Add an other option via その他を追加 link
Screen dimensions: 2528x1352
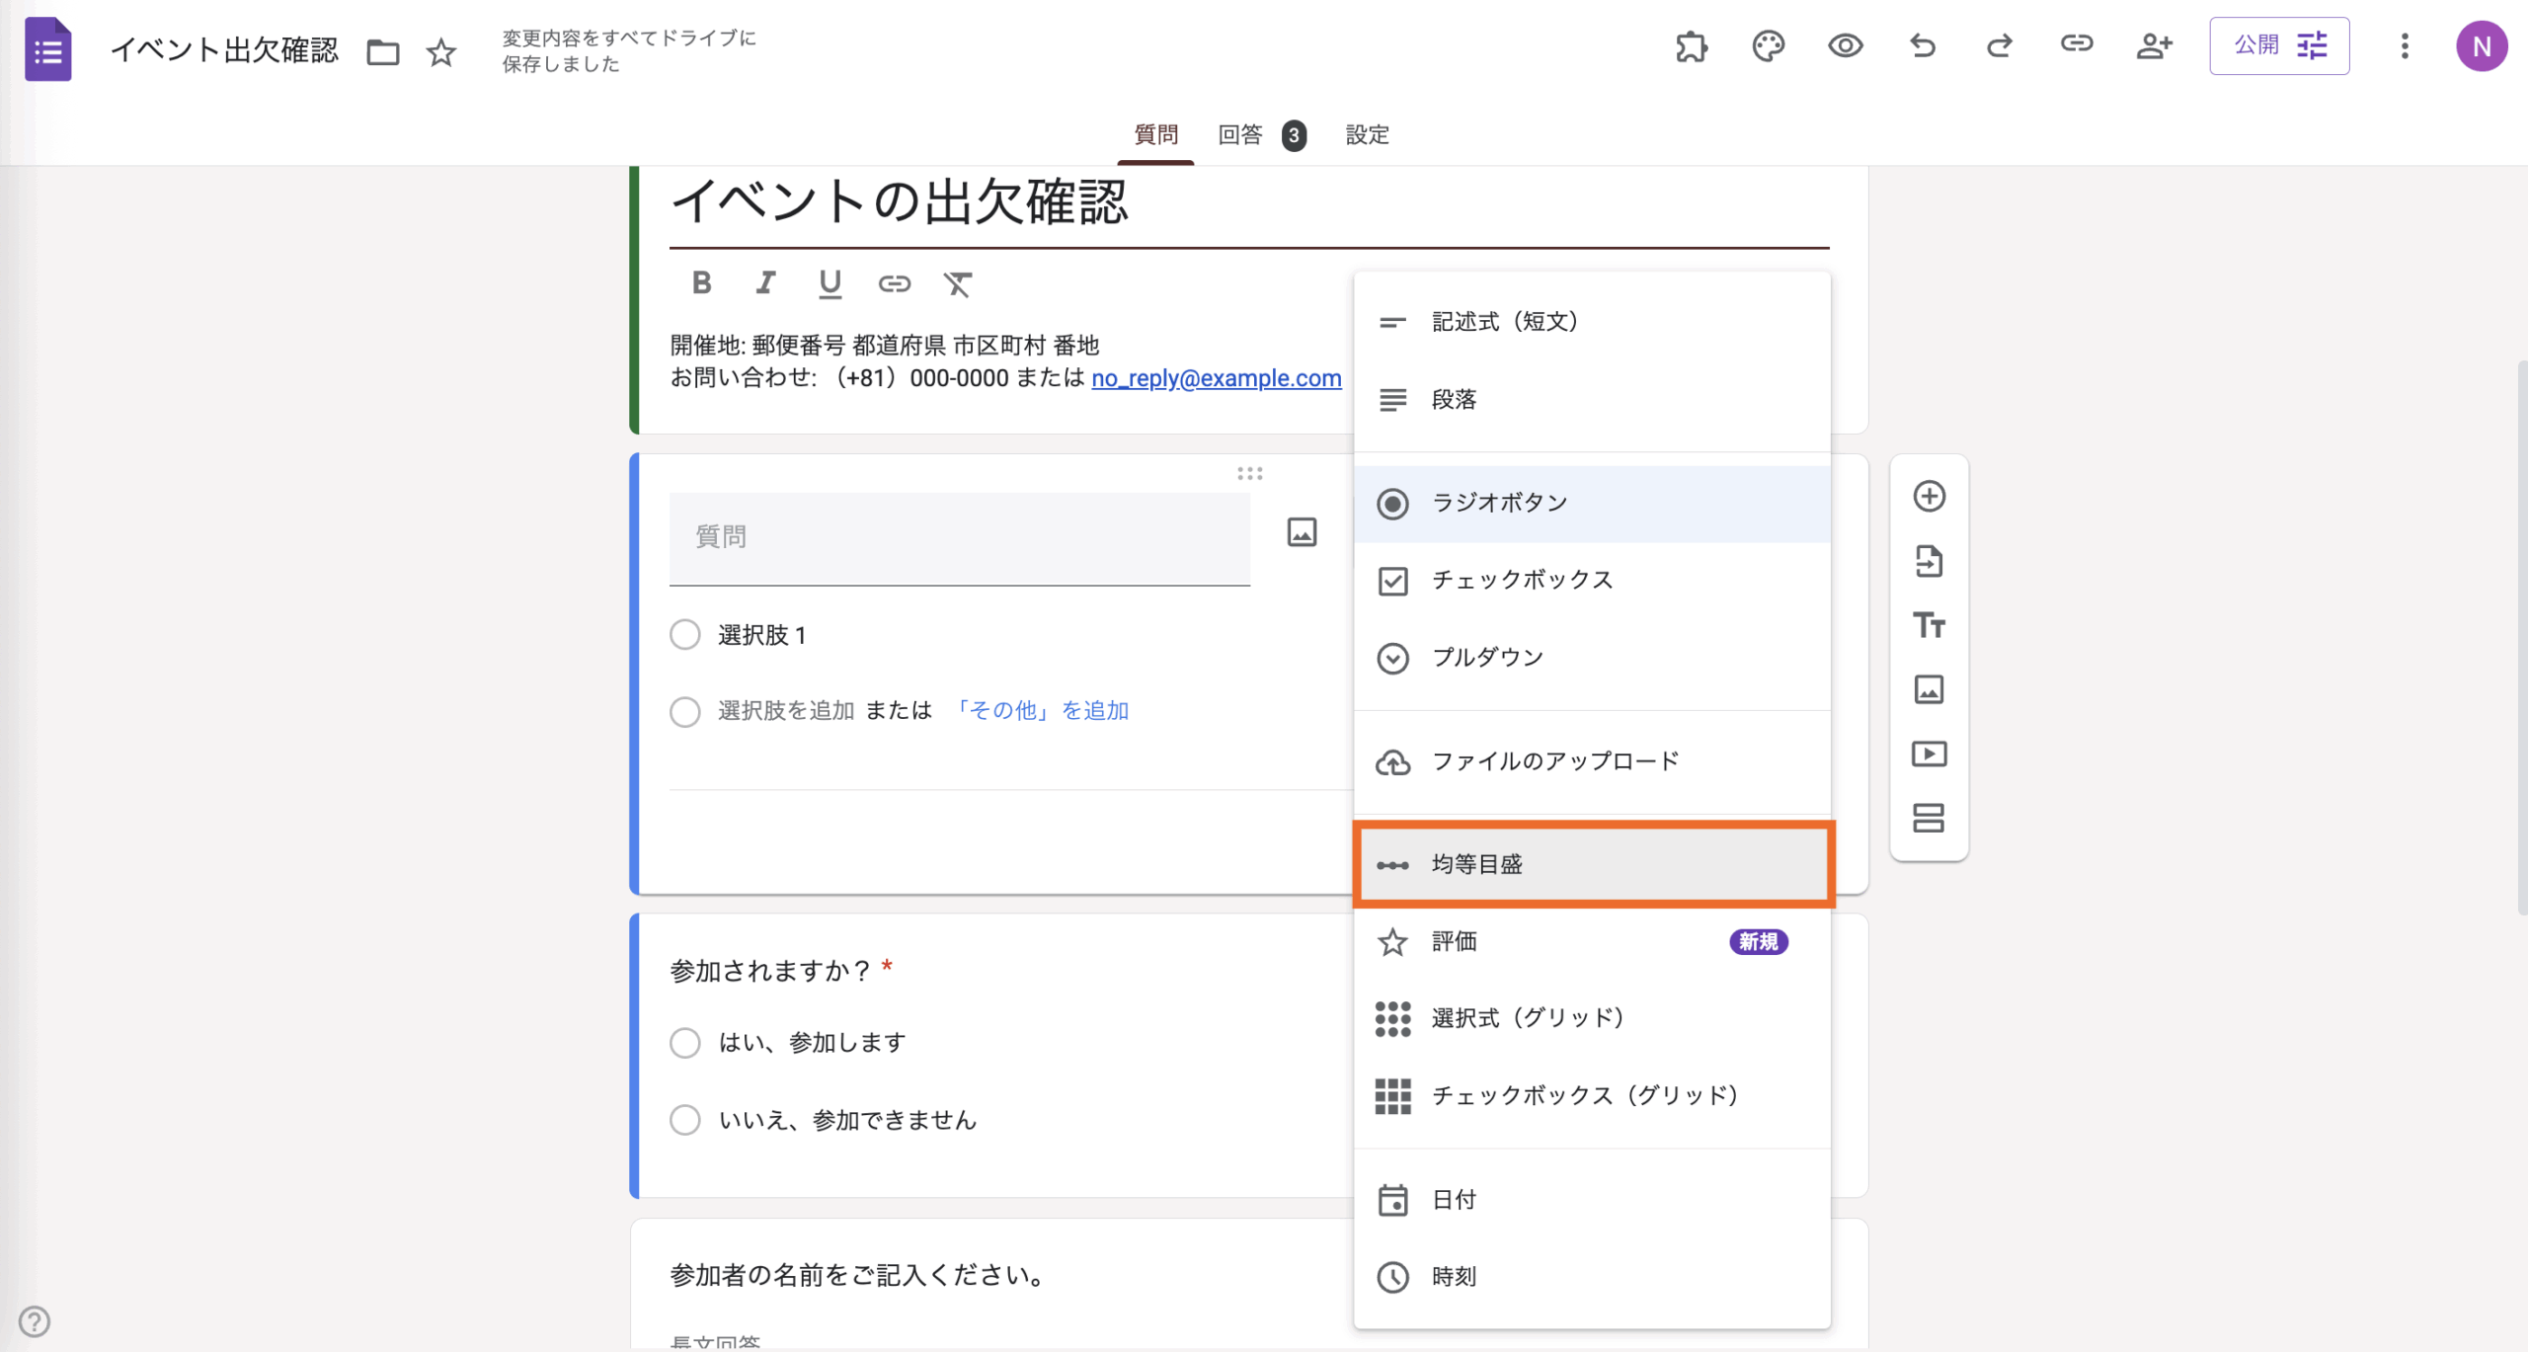pyautogui.click(x=1041, y=710)
